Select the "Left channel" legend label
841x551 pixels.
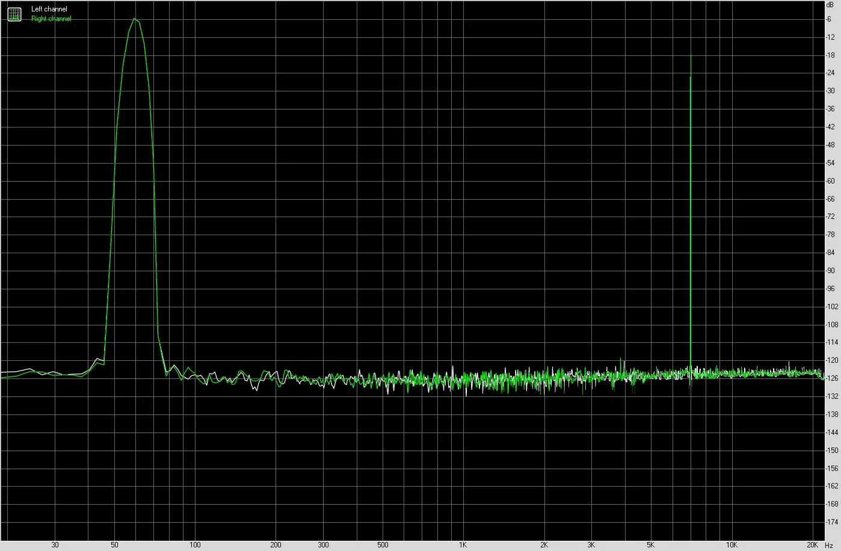click(x=49, y=9)
